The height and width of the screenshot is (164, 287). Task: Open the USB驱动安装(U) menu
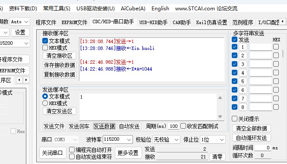coord(95,9)
